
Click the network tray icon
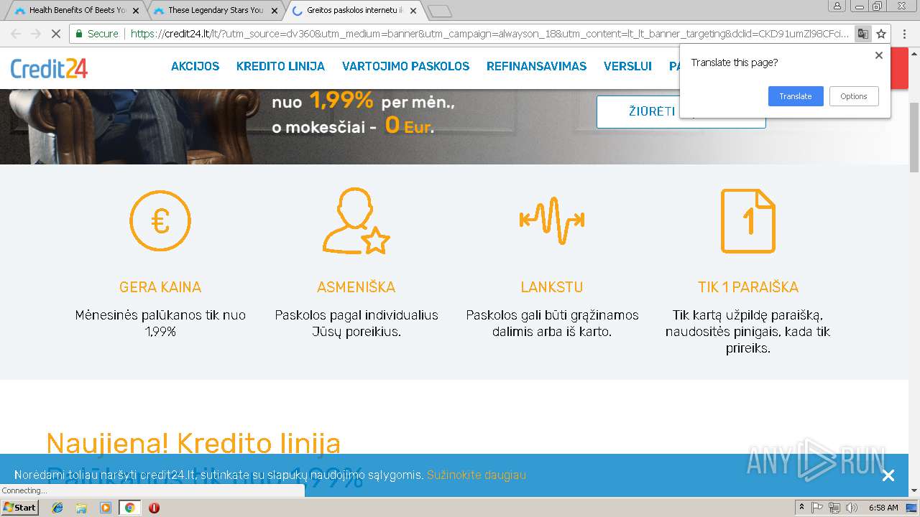(x=834, y=508)
